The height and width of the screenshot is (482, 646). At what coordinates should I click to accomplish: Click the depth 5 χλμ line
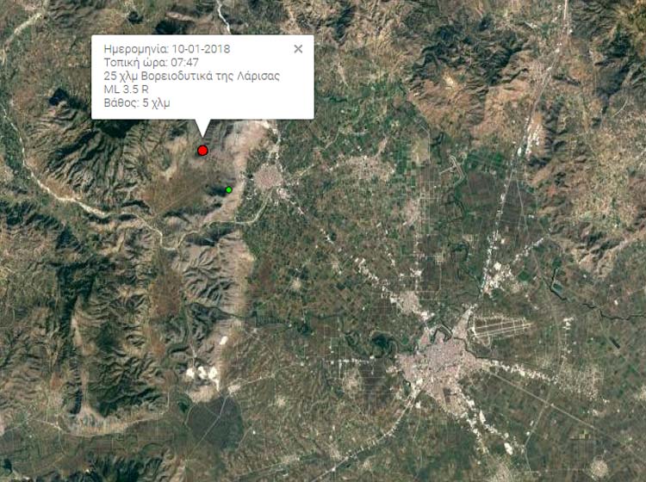click(x=137, y=103)
